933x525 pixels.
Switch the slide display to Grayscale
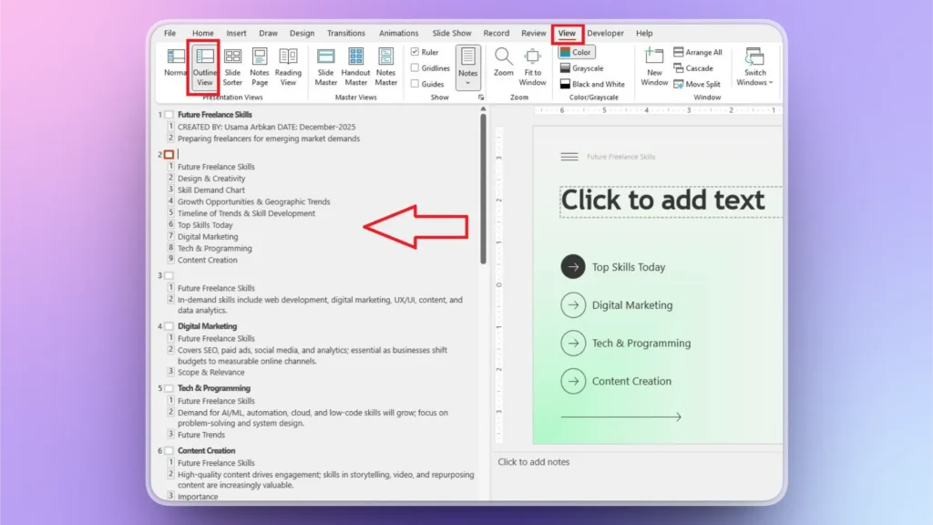coord(590,67)
